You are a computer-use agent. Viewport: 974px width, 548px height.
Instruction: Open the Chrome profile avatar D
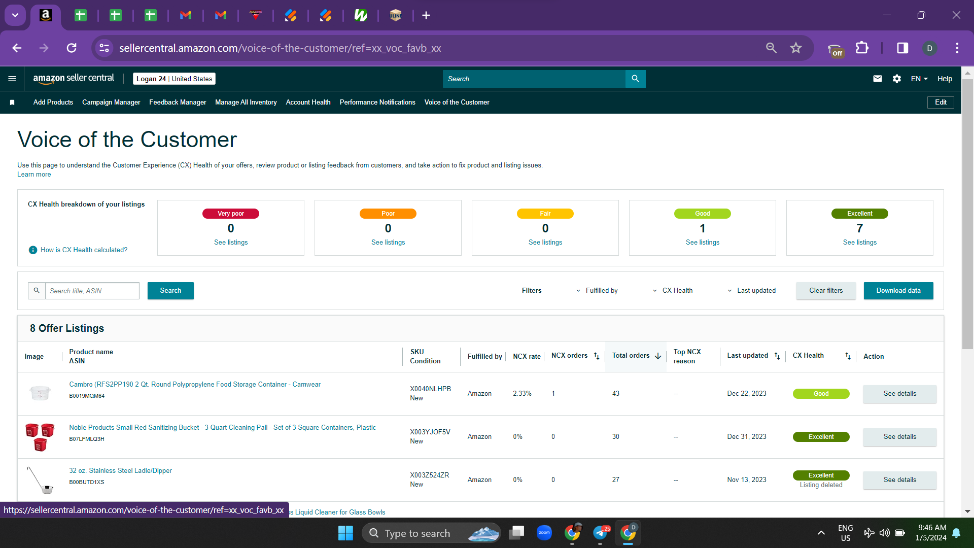(929, 48)
